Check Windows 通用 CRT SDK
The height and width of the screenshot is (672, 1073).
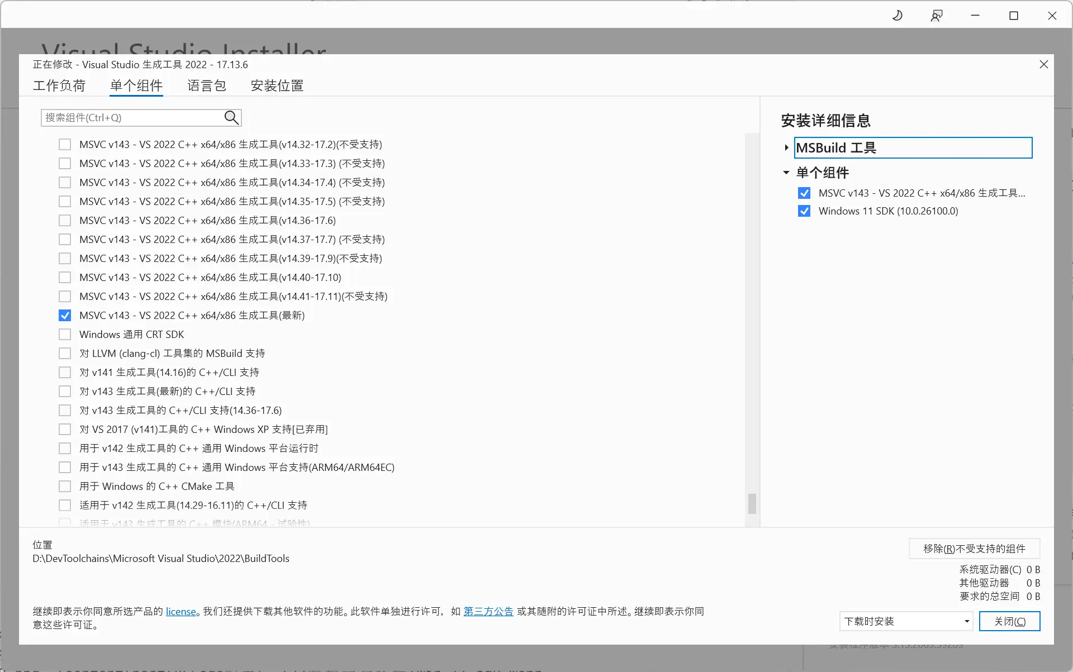point(65,335)
